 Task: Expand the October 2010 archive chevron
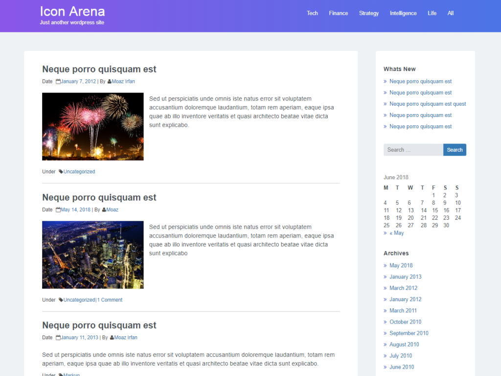tap(386, 322)
